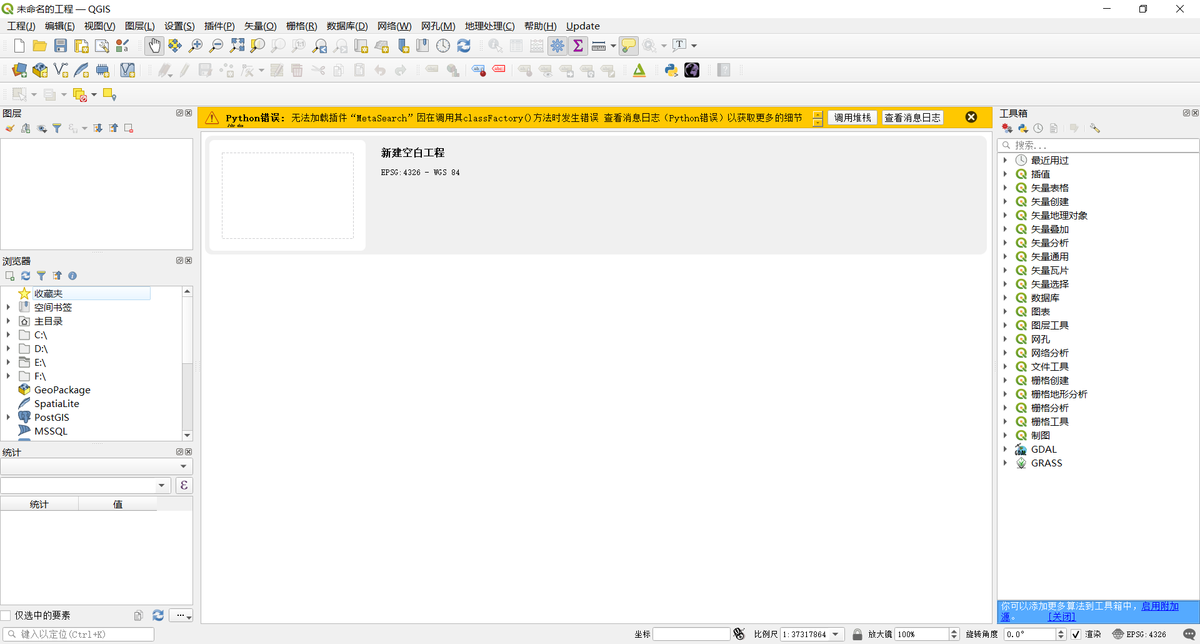
Task: Click Filter Legend funnel icon in Layers panel
Action: click(57, 128)
